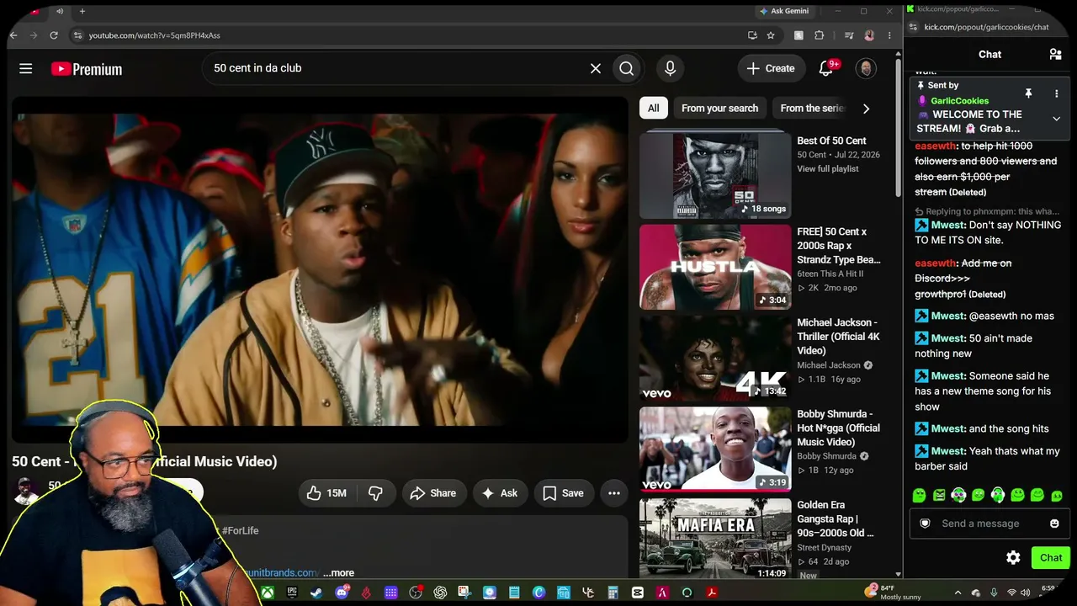
Task: Insert the first headphones green emote
Action: [x=958, y=496]
